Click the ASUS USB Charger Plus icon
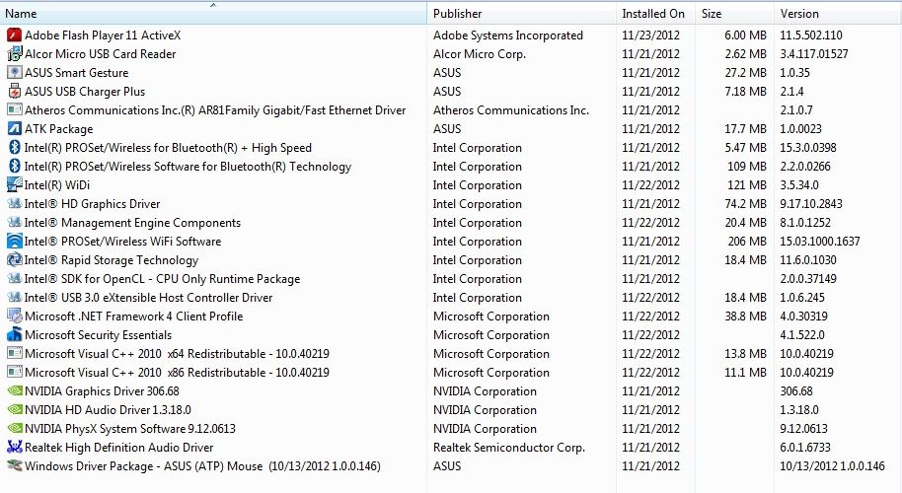Viewport: 902px width, 493px height. (x=15, y=92)
